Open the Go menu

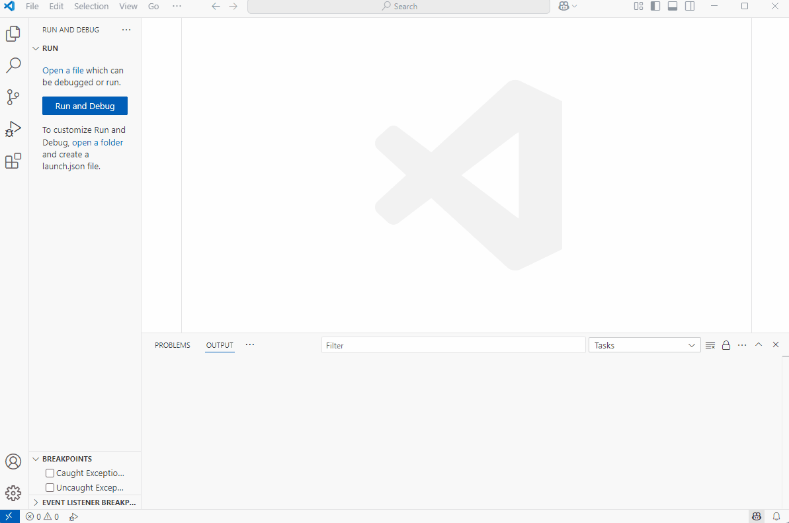[x=153, y=6]
